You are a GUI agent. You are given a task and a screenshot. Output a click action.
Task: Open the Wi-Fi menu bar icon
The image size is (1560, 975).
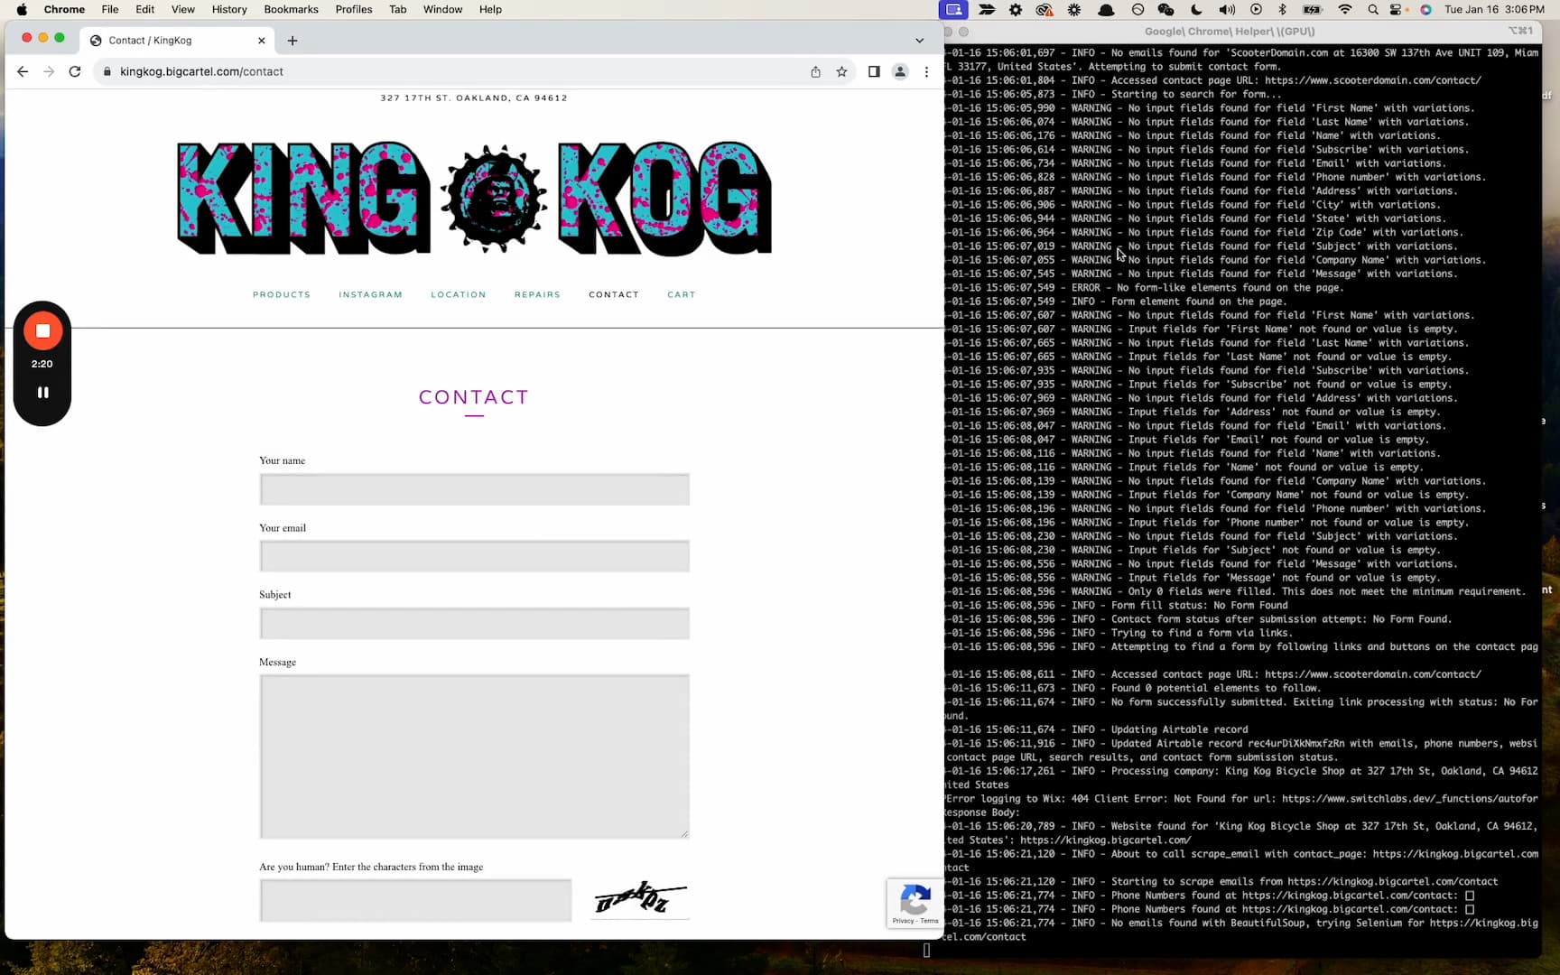pyautogui.click(x=1344, y=9)
